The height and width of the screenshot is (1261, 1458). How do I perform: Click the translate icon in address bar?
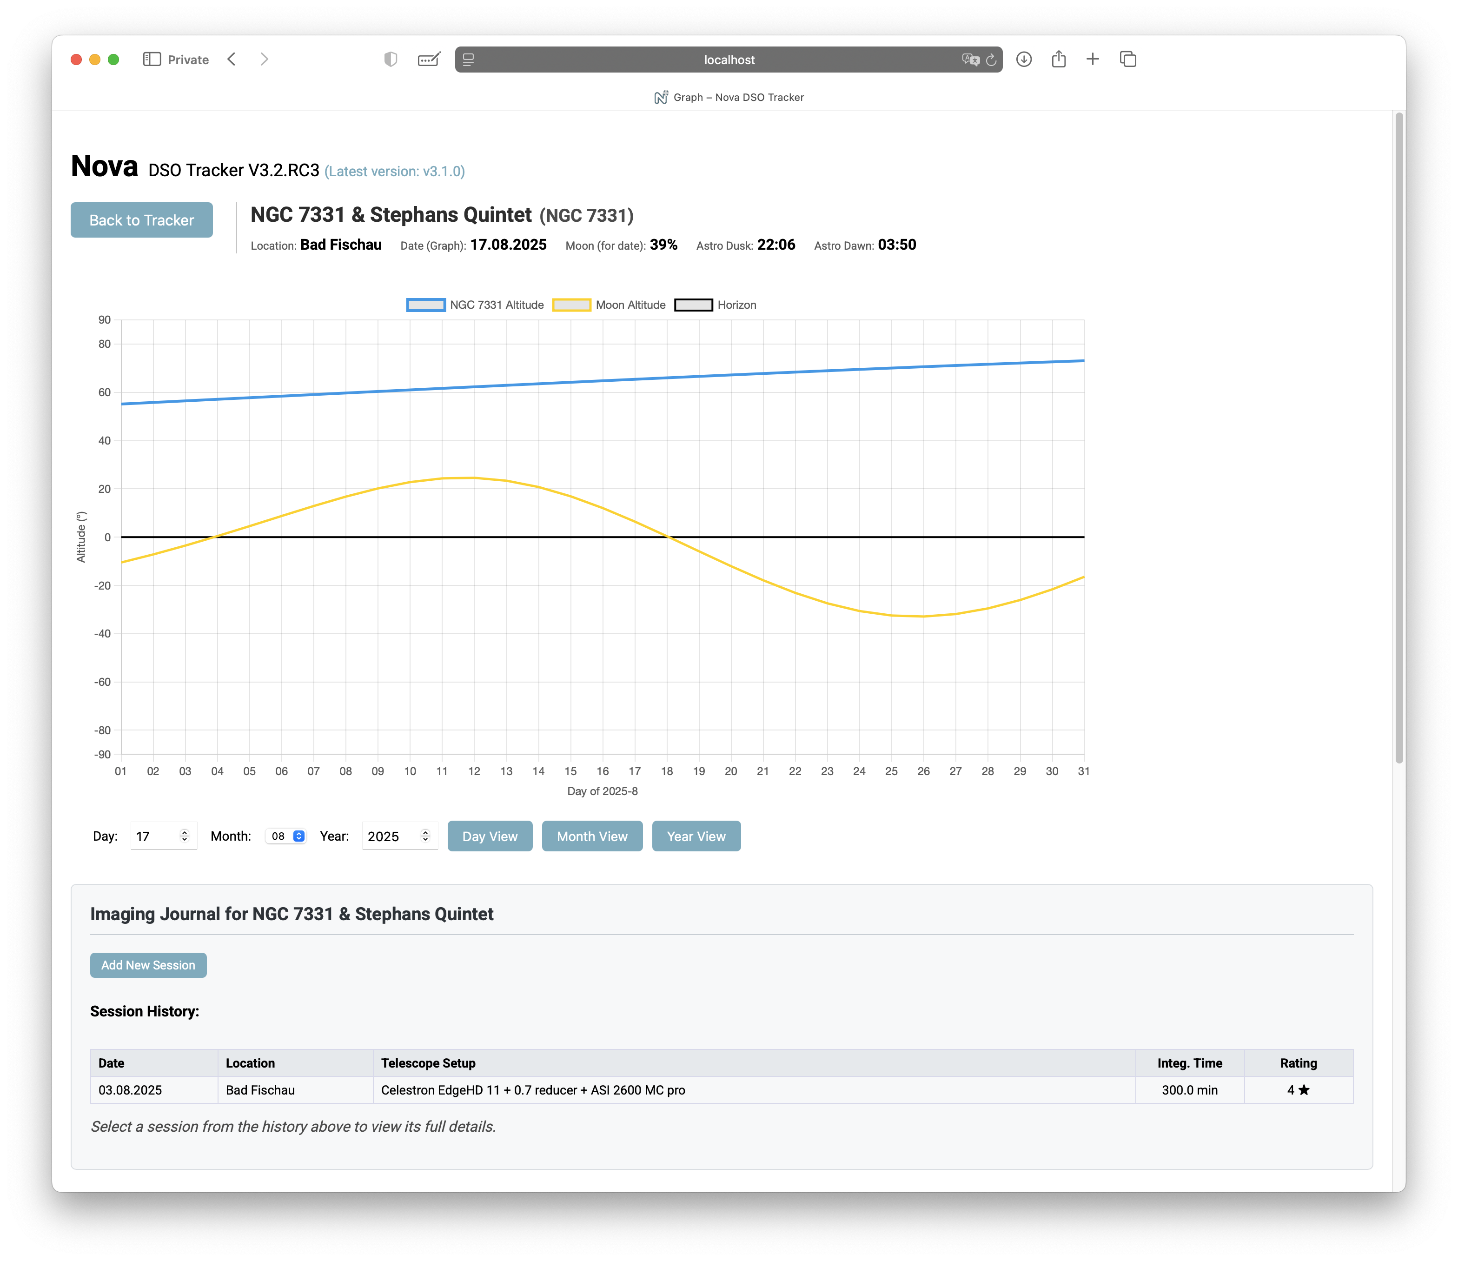(x=970, y=60)
